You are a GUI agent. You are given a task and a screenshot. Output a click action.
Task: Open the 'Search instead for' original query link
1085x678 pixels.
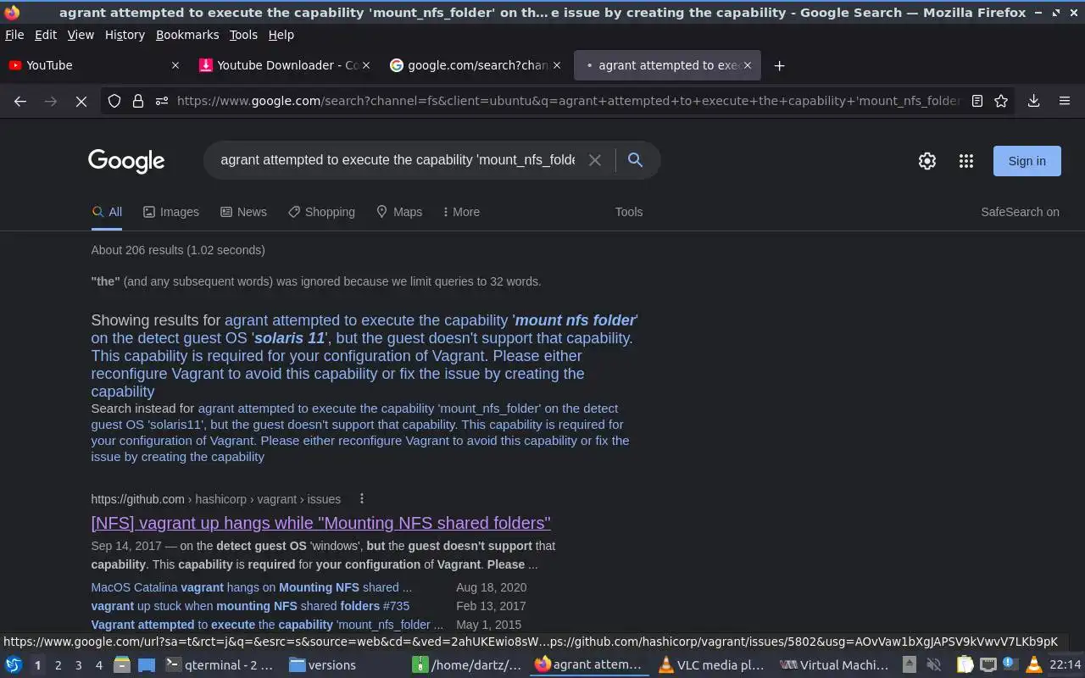360,432
